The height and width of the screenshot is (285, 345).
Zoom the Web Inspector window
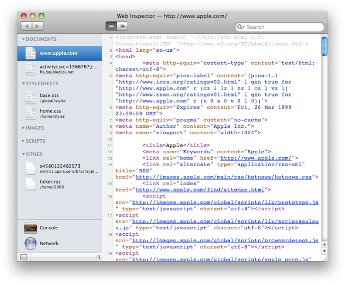pos(41,16)
